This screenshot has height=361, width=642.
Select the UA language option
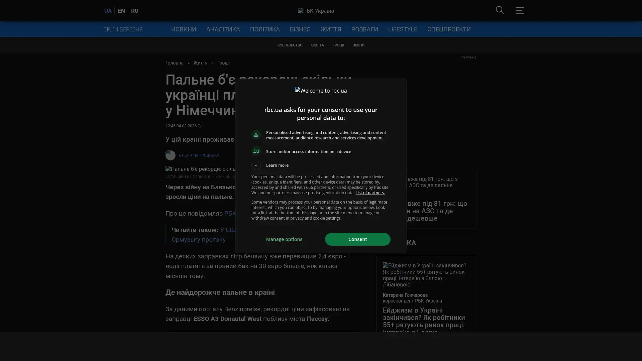click(x=108, y=11)
